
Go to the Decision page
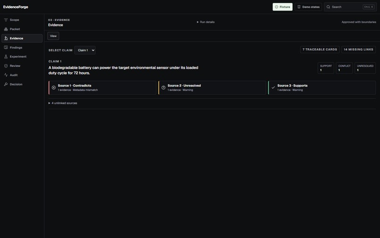pyautogui.click(x=22, y=84)
